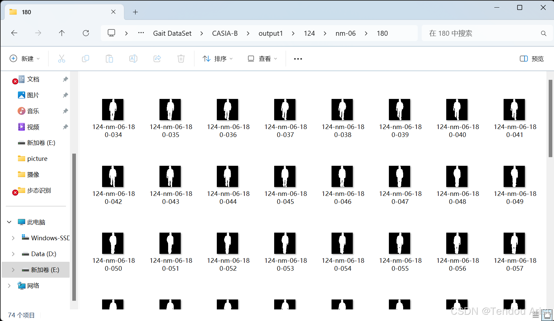The width and height of the screenshot is (554, 321).
Task: Click the search magnifier icon
Action: tap(544, 33)
